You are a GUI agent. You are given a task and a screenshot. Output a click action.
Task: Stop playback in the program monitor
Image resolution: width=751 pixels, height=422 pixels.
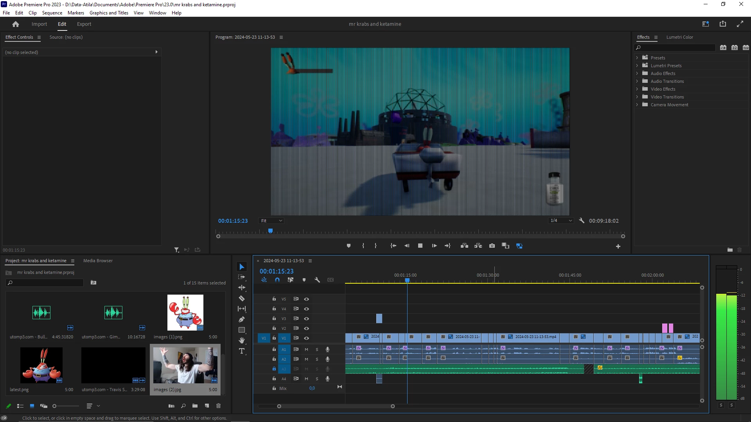pyautogui.click(x=420, y=246)
